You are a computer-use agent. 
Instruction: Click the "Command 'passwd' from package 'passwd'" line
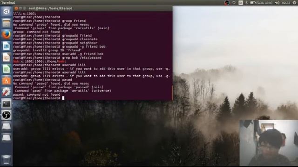59,87
